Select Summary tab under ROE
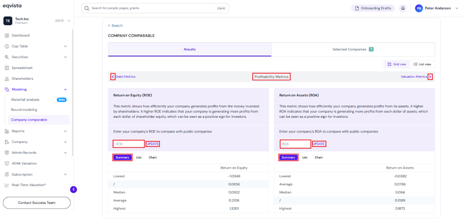The image size is (464, 219). click(x=123, y=157)
